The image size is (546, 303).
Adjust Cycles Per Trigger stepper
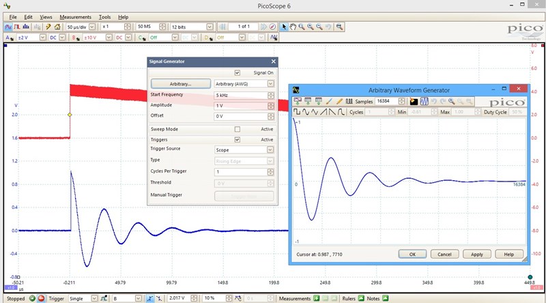coord(270,172)
